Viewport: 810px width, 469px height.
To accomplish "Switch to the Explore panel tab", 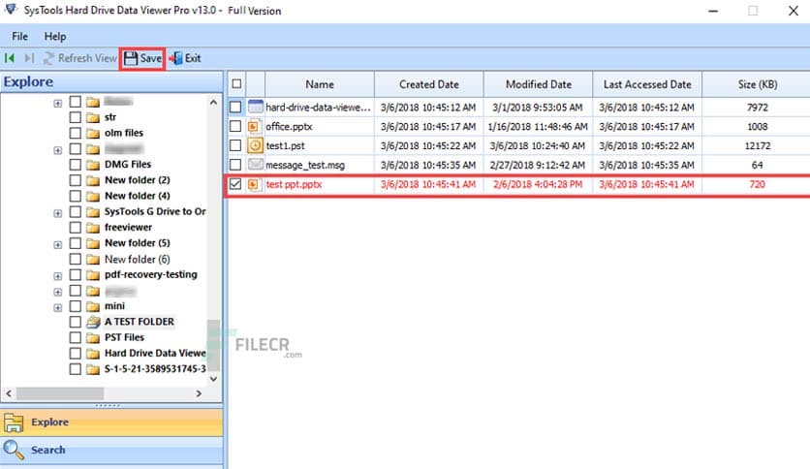I will (111, 422).
